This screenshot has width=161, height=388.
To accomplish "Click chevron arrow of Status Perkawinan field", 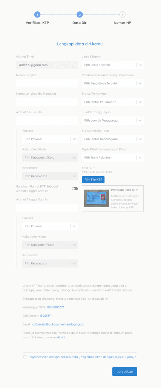I will (x=140, y=102).
